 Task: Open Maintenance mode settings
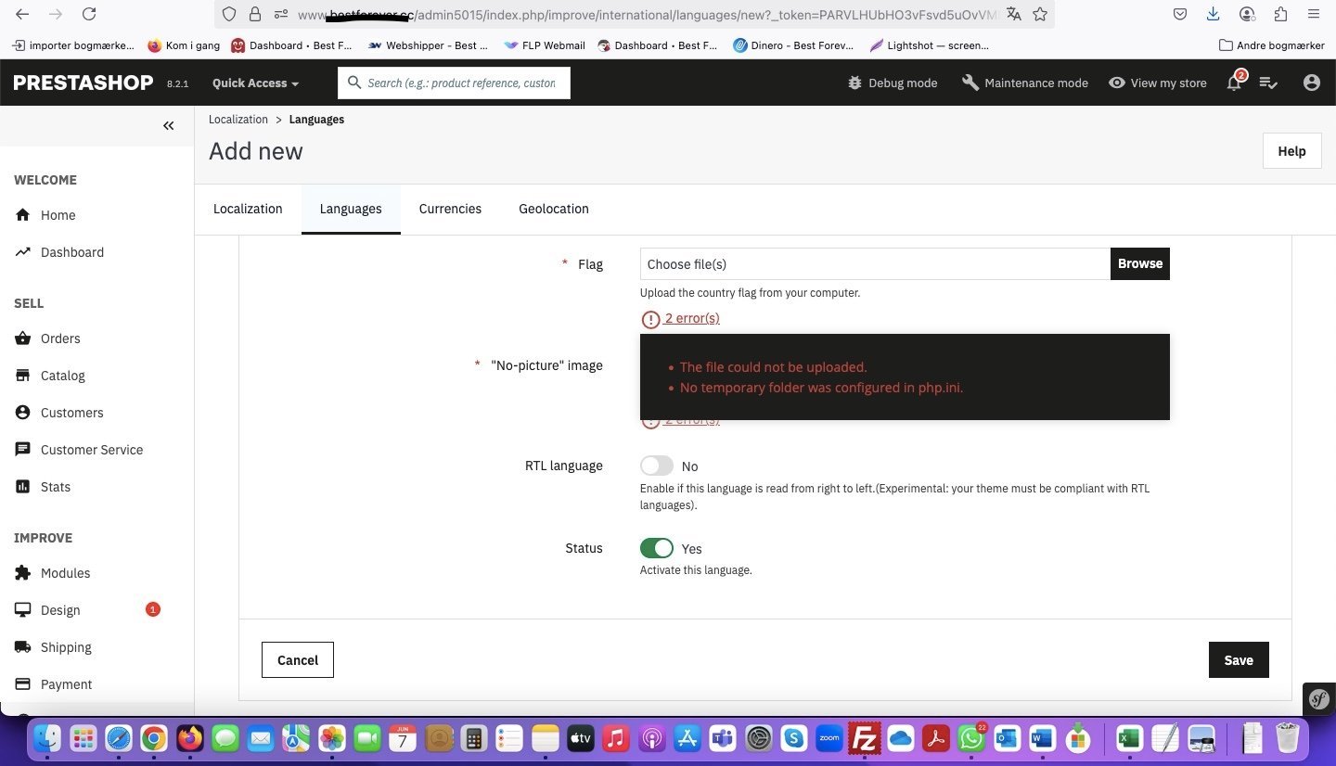tap(1025, 83)
